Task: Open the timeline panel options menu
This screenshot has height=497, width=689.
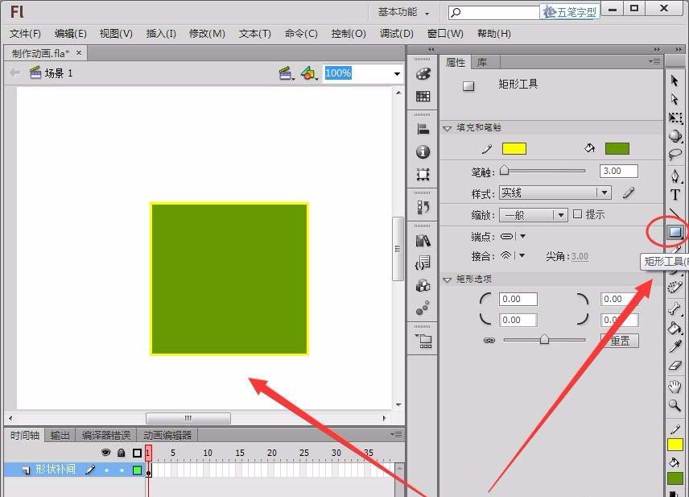Action: click(395, 434)
